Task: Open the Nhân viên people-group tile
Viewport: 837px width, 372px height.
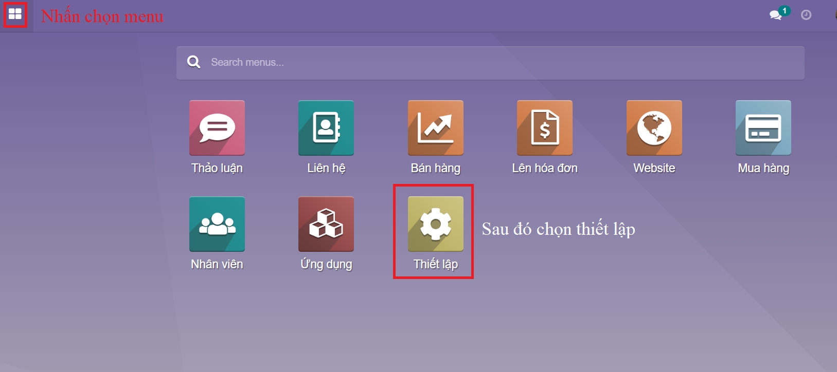Action: (217, 224)
